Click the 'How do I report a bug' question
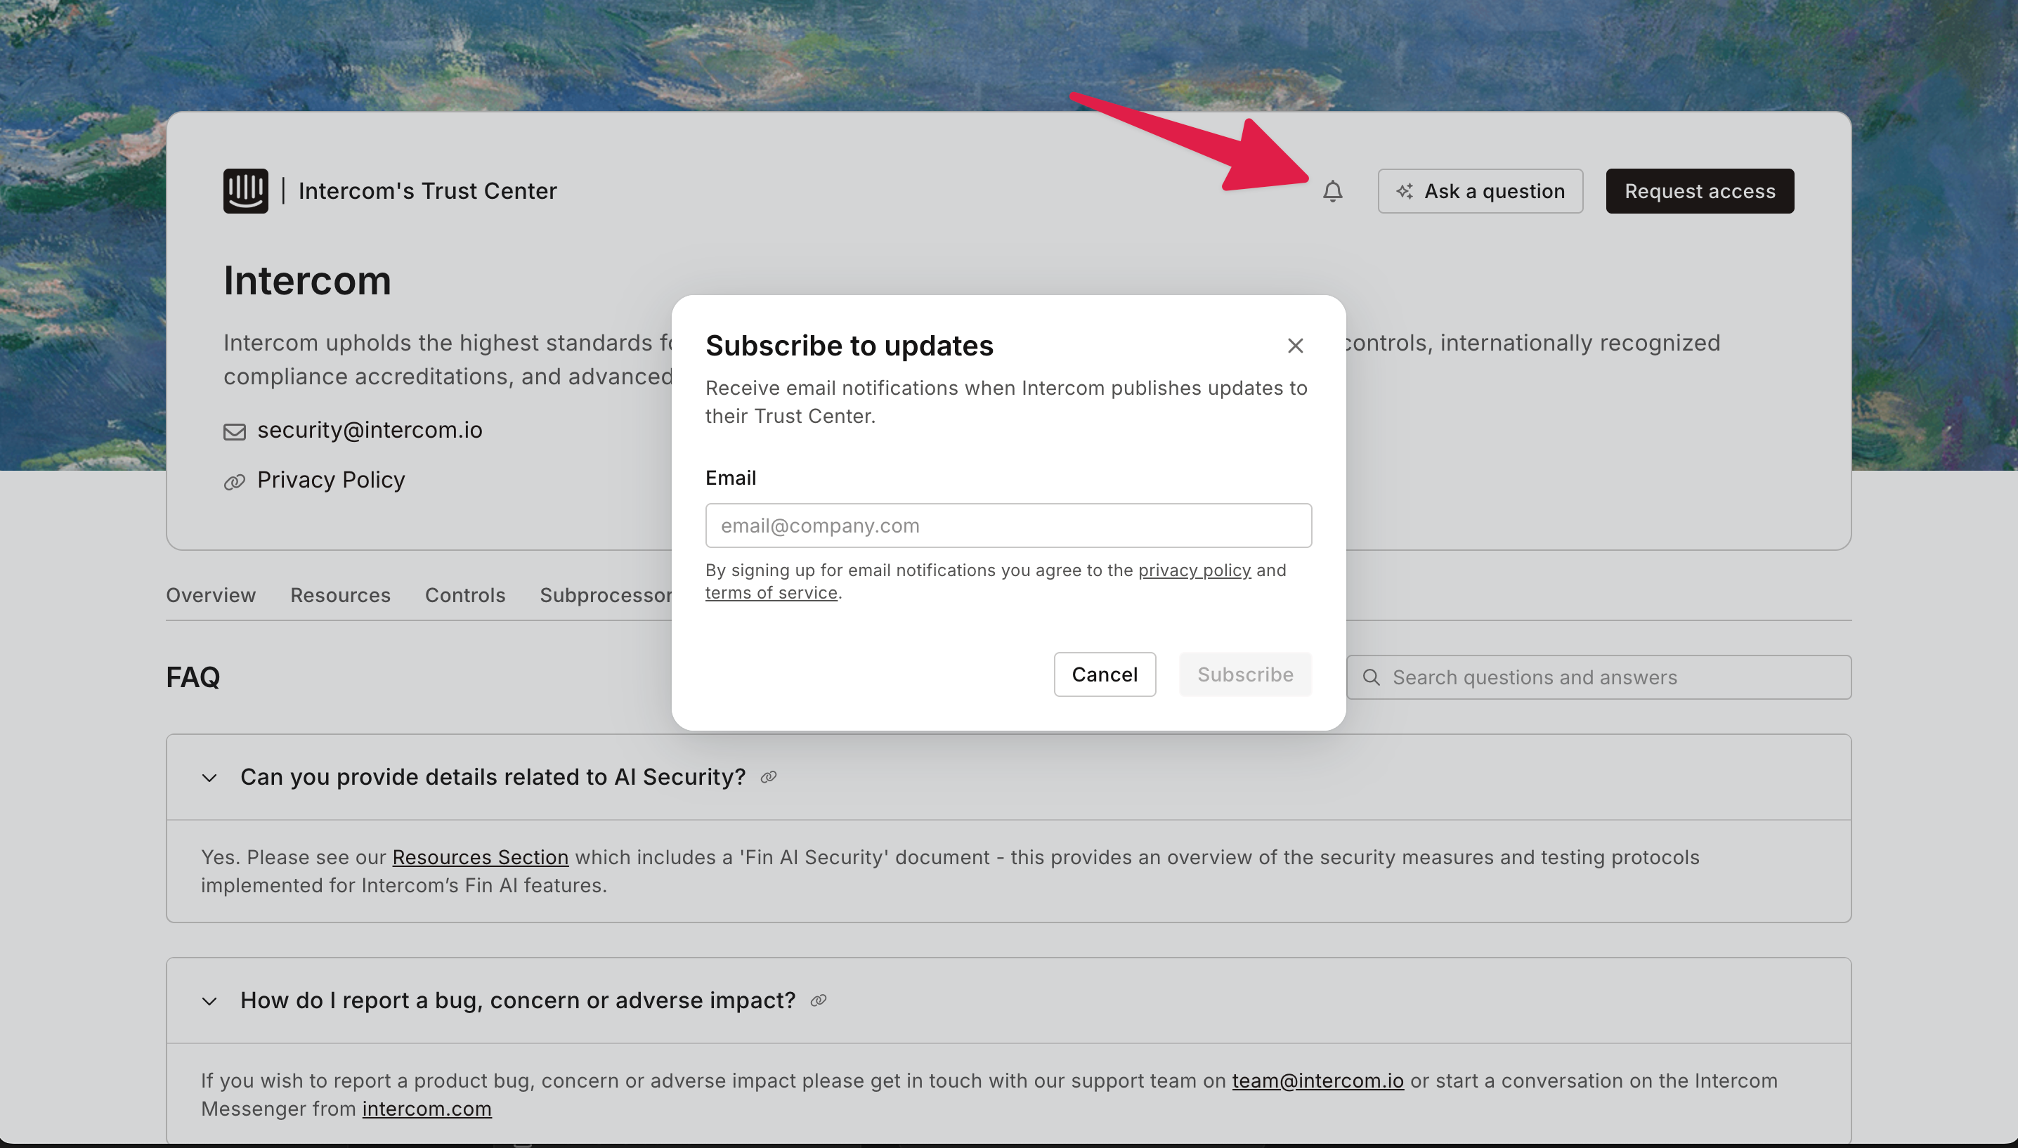The height and width of the screenshot is (1148, 2018). pos(518,1000)
